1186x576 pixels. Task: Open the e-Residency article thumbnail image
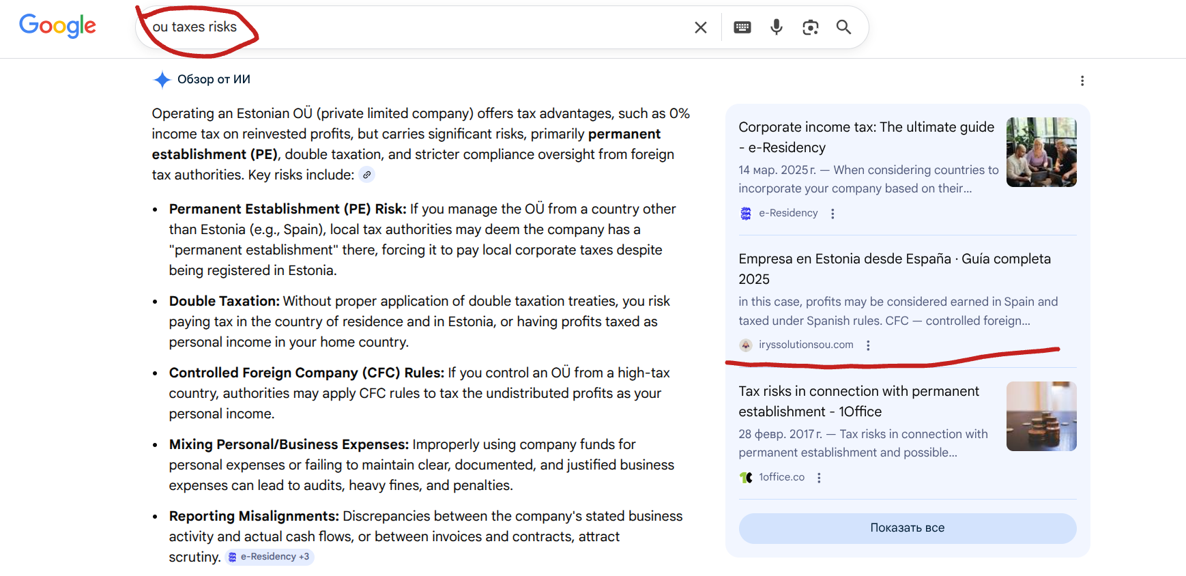click(x=1041, y=152)
